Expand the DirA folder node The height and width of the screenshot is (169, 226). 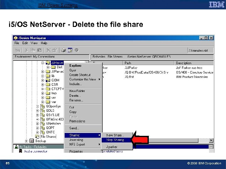point(48,67)
